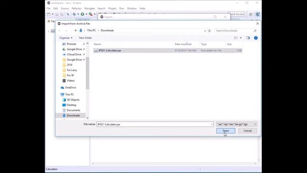Go up one folder level arrow
Image resolution: width=307 pixels, height=173 pixels.
[x=76, y=31]
